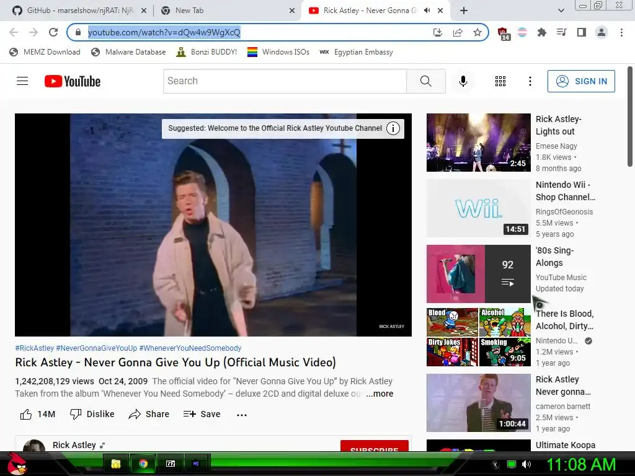This screenshot has height=476, width=635.
Task: Open There Is Blood, Alcohol, Dirty video
Action: coord(478,337)
